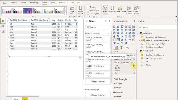Viewport: 178px width, 100px height.
Task: Uncheck ExpECM__Assessment_Date__c field
Action: (142, 40)
